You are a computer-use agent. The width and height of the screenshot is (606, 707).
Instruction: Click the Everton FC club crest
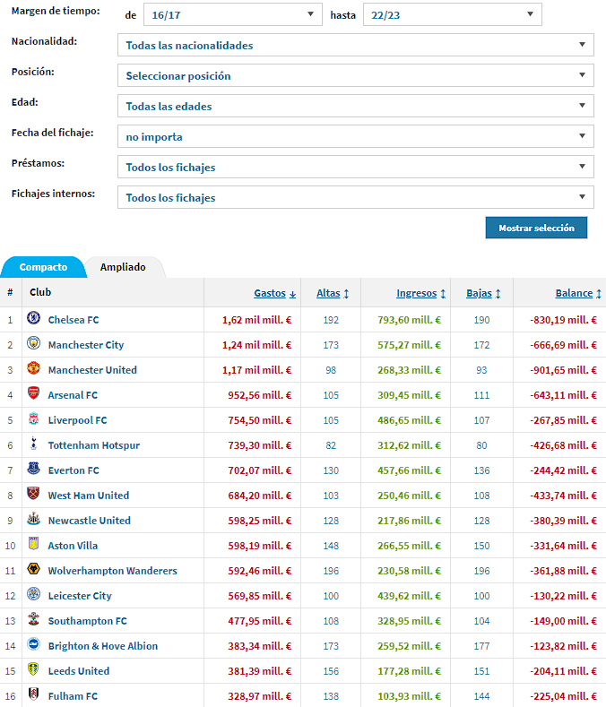[x=33, y=469]
